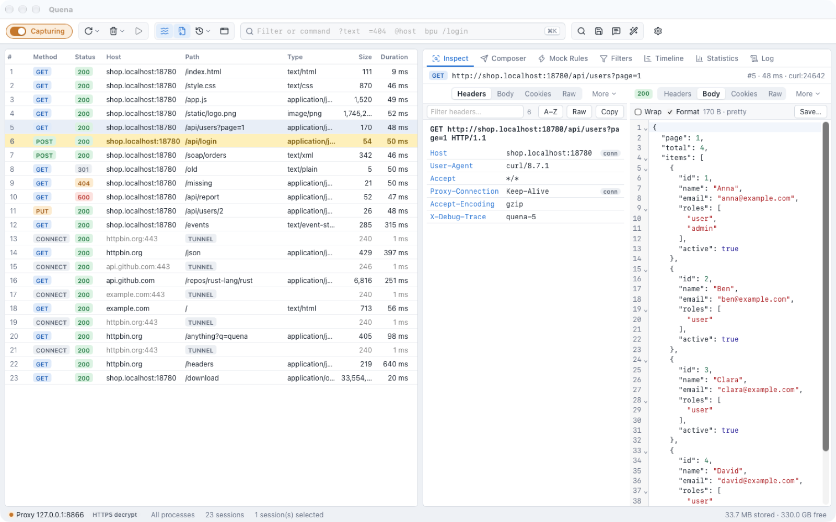Open settings via the gear icon
This screenshot has height=522, width=836.
pyautogui.click(x=658, y=31)
